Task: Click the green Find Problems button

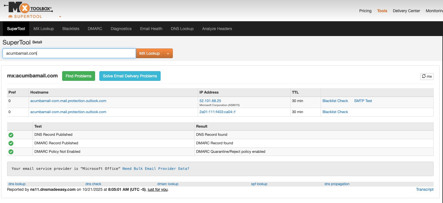Action: coord(78,76)
